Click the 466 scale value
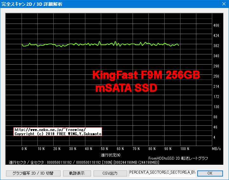The width and height of the screenshot is (229, 180). pos(216,25)
